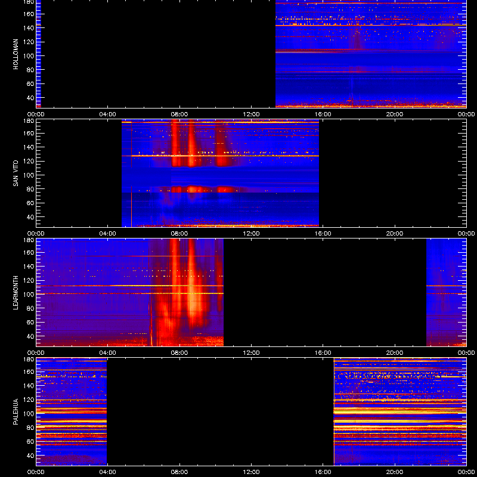
Task: Select the 120 frequency label on Holloman axis
Action: [30, 42]
